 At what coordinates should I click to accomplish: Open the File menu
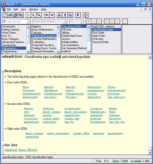click(9, 10)
